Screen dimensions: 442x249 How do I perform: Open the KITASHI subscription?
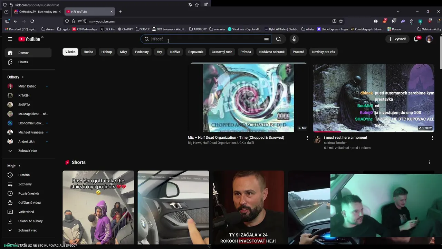(28, 95)
